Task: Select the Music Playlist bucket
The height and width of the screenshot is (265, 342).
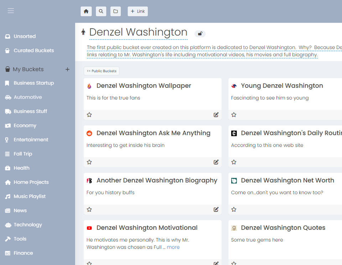Action: 30,196
